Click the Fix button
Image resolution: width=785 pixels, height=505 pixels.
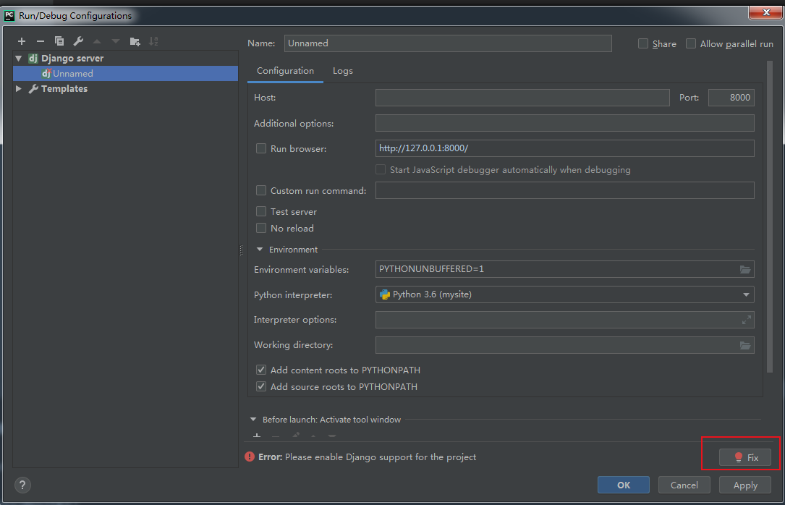(745, 457)
